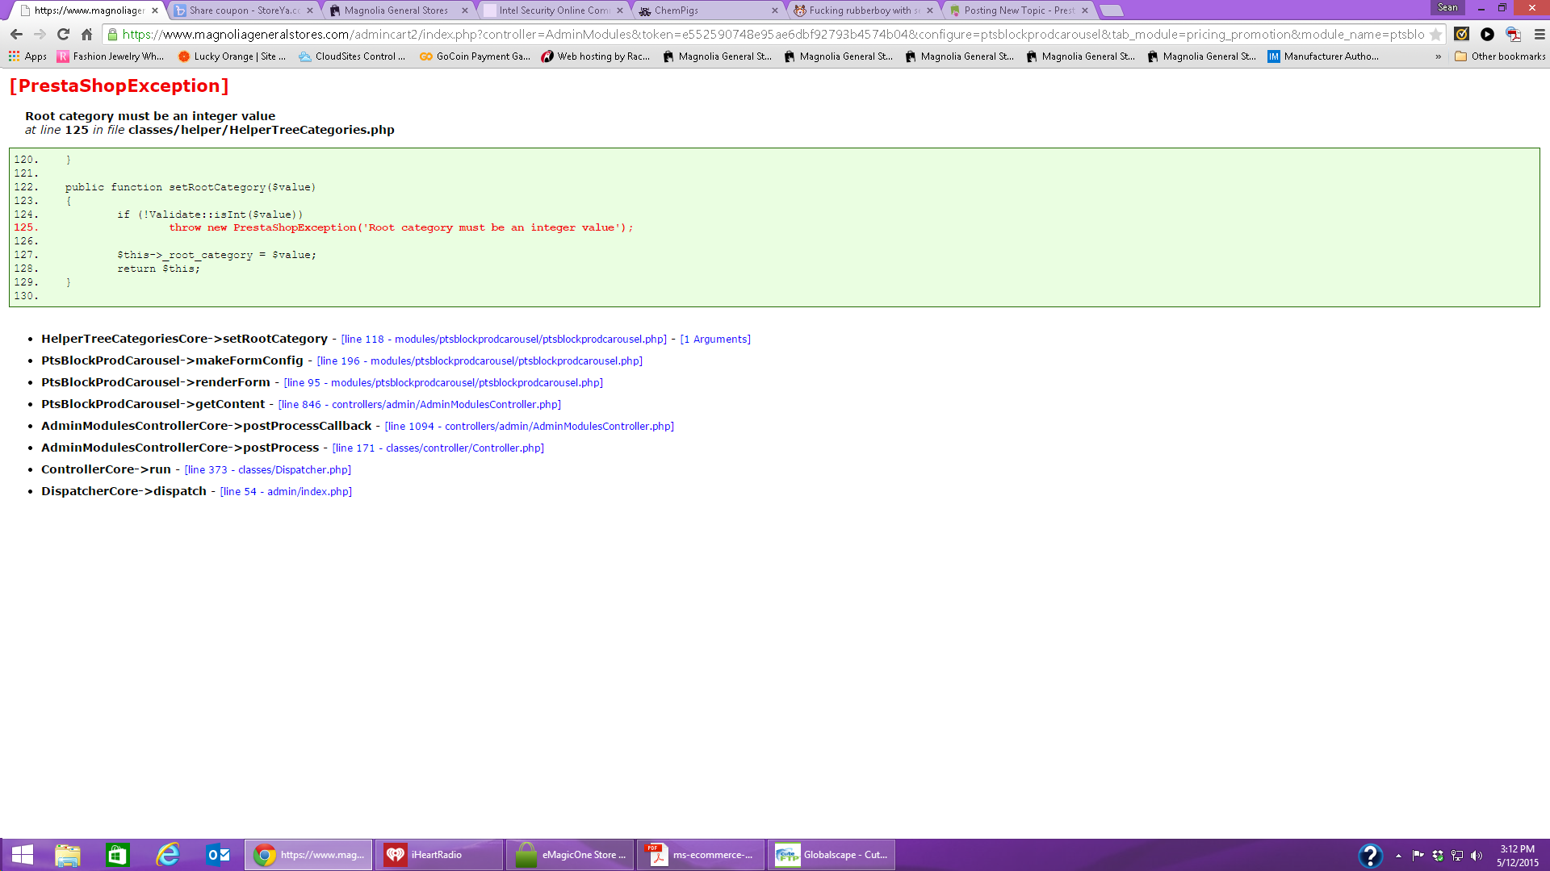Screen dimensions: 1550x871
Task: Open Other bookmarks folder
Action: [x=1500, y=56]
